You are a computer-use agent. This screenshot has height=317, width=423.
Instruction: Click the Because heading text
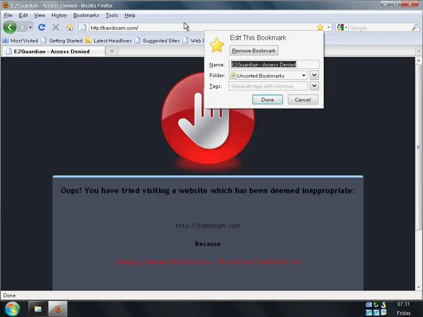point(208,244)
